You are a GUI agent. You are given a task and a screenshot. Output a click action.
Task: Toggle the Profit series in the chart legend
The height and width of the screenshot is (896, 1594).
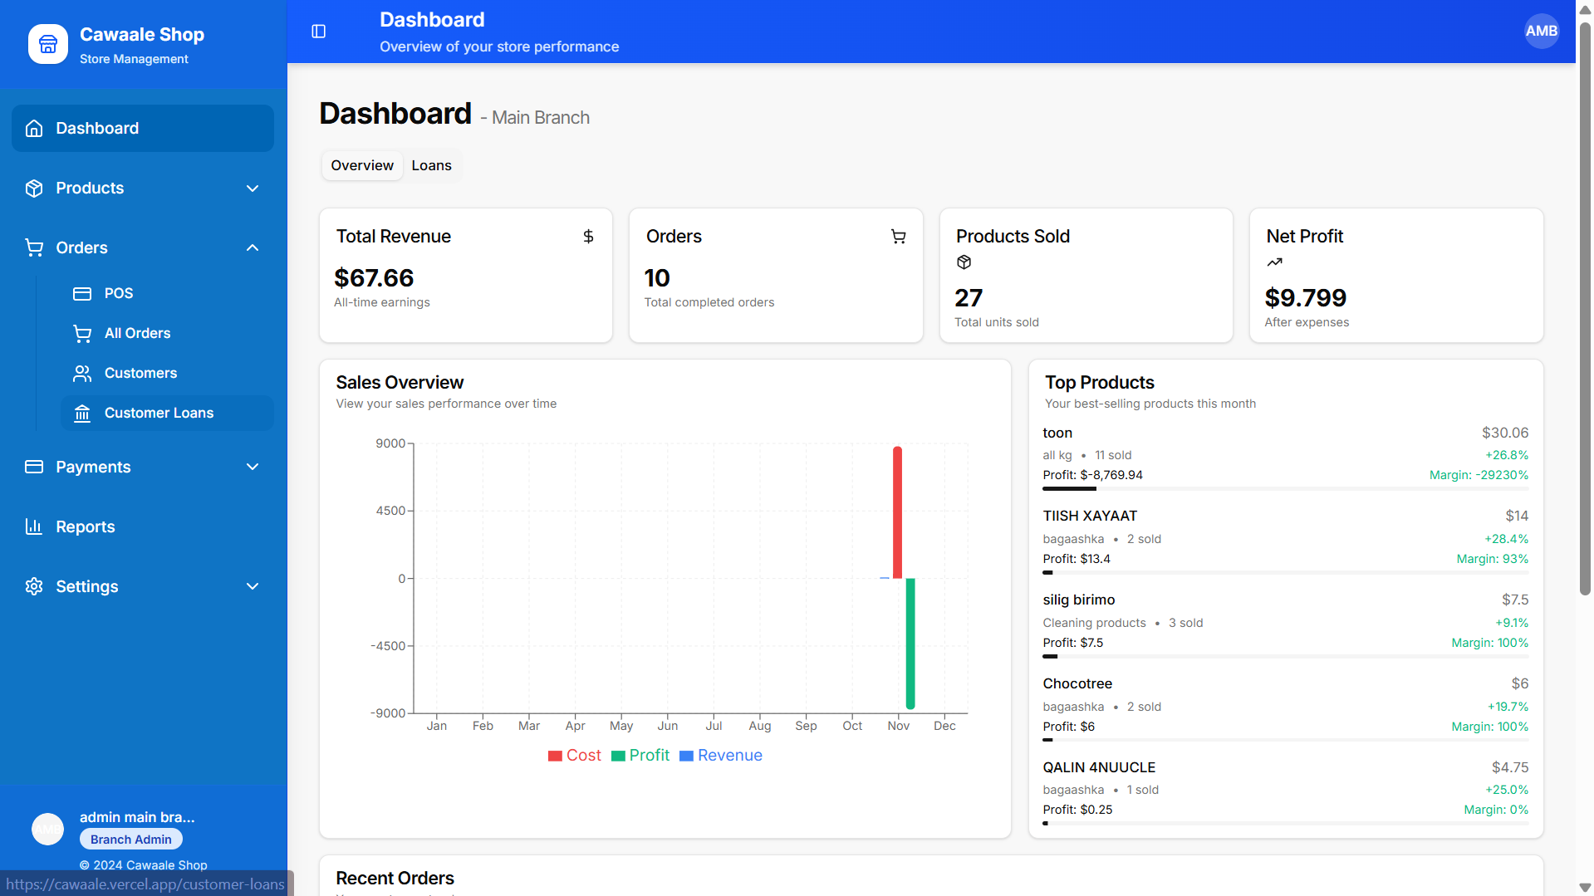[640, 755]
